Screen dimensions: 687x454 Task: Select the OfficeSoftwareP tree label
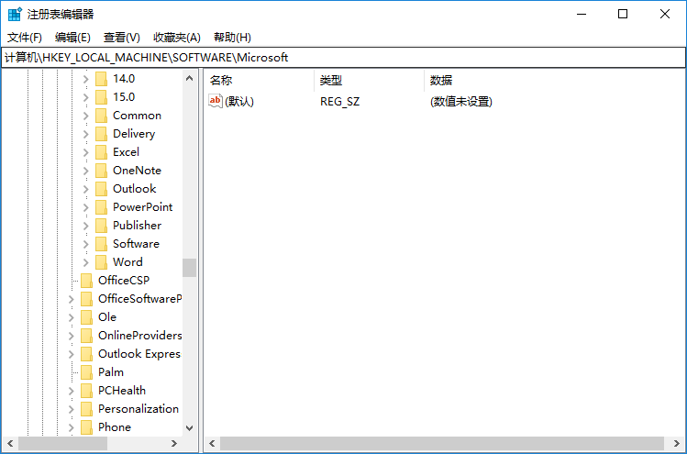tap(139, 299)
